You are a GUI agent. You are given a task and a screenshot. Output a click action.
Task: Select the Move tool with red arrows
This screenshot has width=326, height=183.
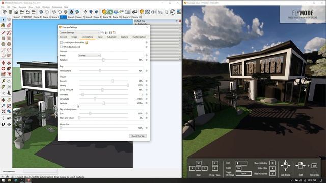3,63
